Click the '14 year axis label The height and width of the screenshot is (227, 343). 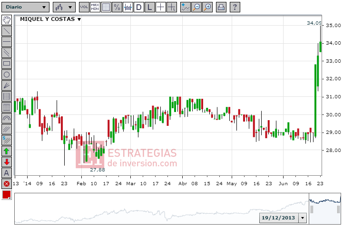27,184
